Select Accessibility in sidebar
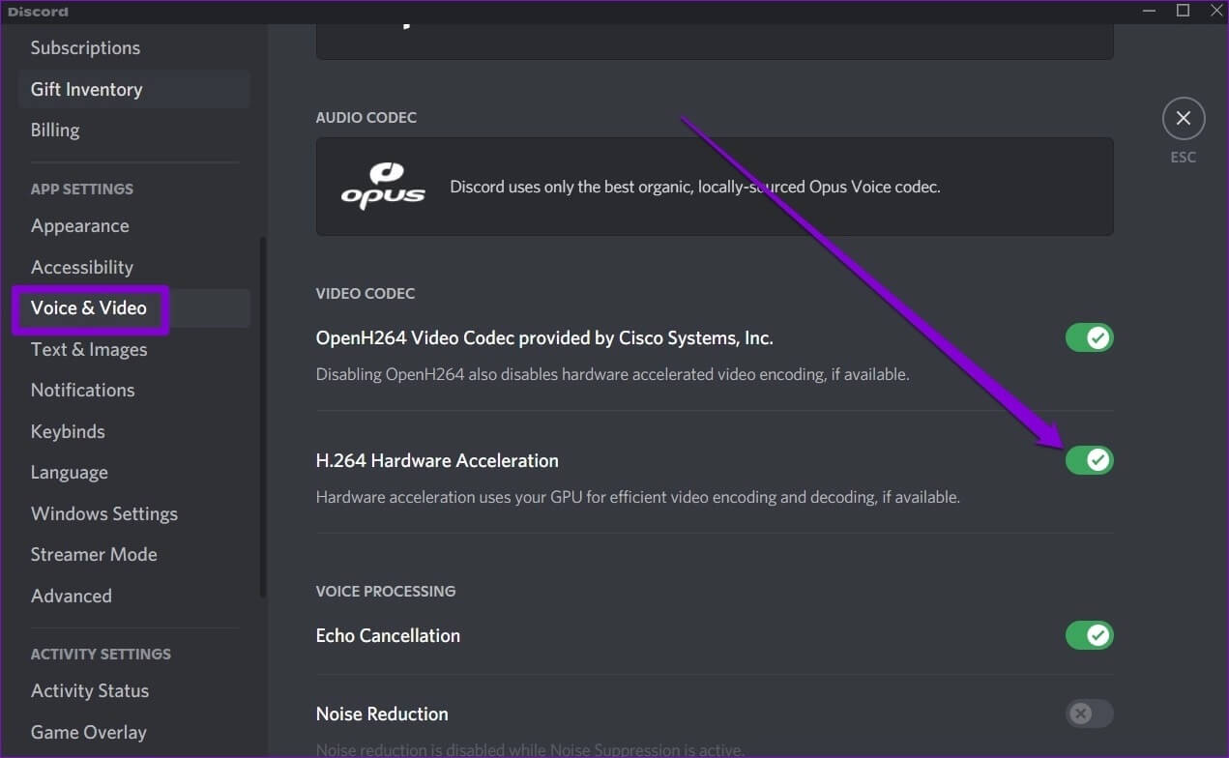 pos(133,267)
